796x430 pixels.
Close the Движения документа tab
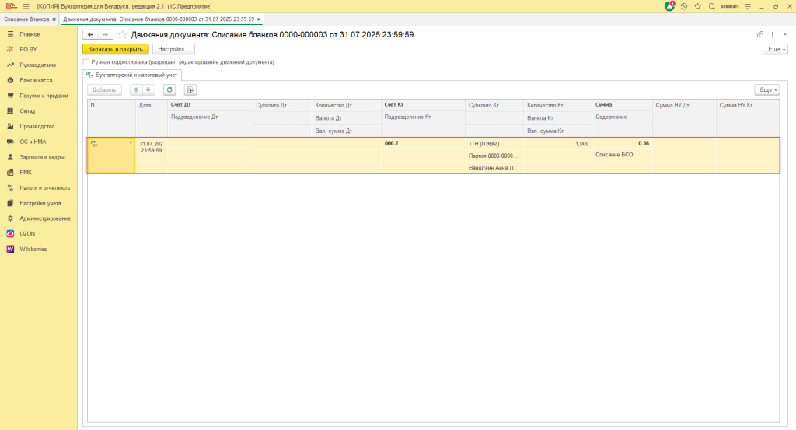(258, 19)
